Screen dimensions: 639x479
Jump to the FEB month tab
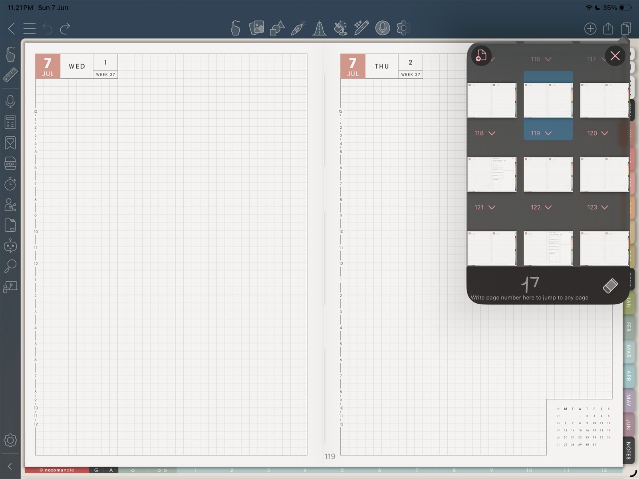pos(628,327)
